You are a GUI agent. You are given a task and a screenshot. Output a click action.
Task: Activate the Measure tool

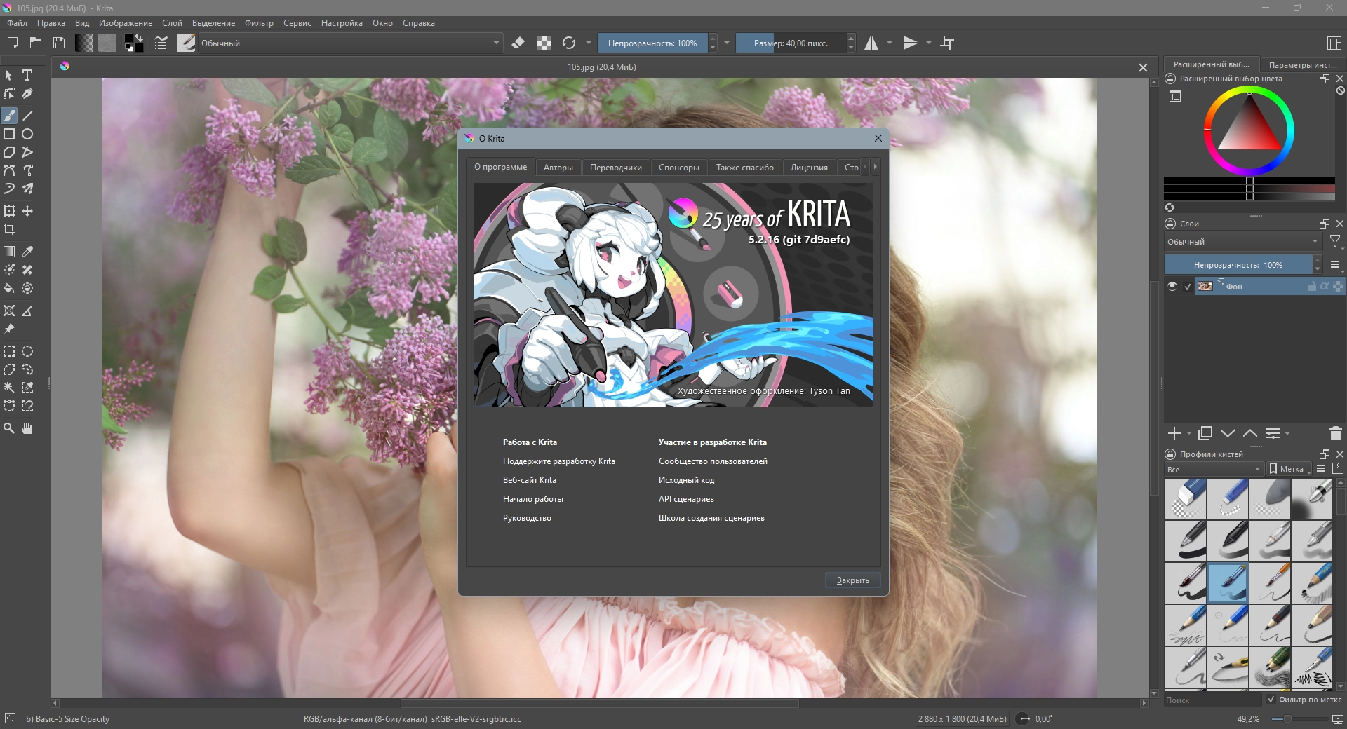[27, 311]
